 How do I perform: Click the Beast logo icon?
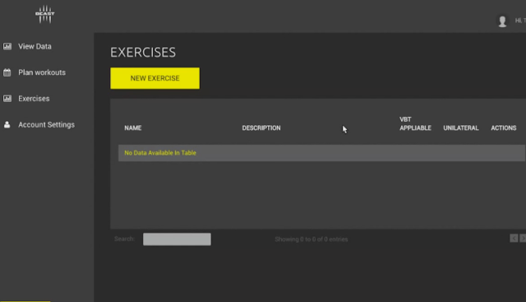pyautogui.click(x=45, y=14)
